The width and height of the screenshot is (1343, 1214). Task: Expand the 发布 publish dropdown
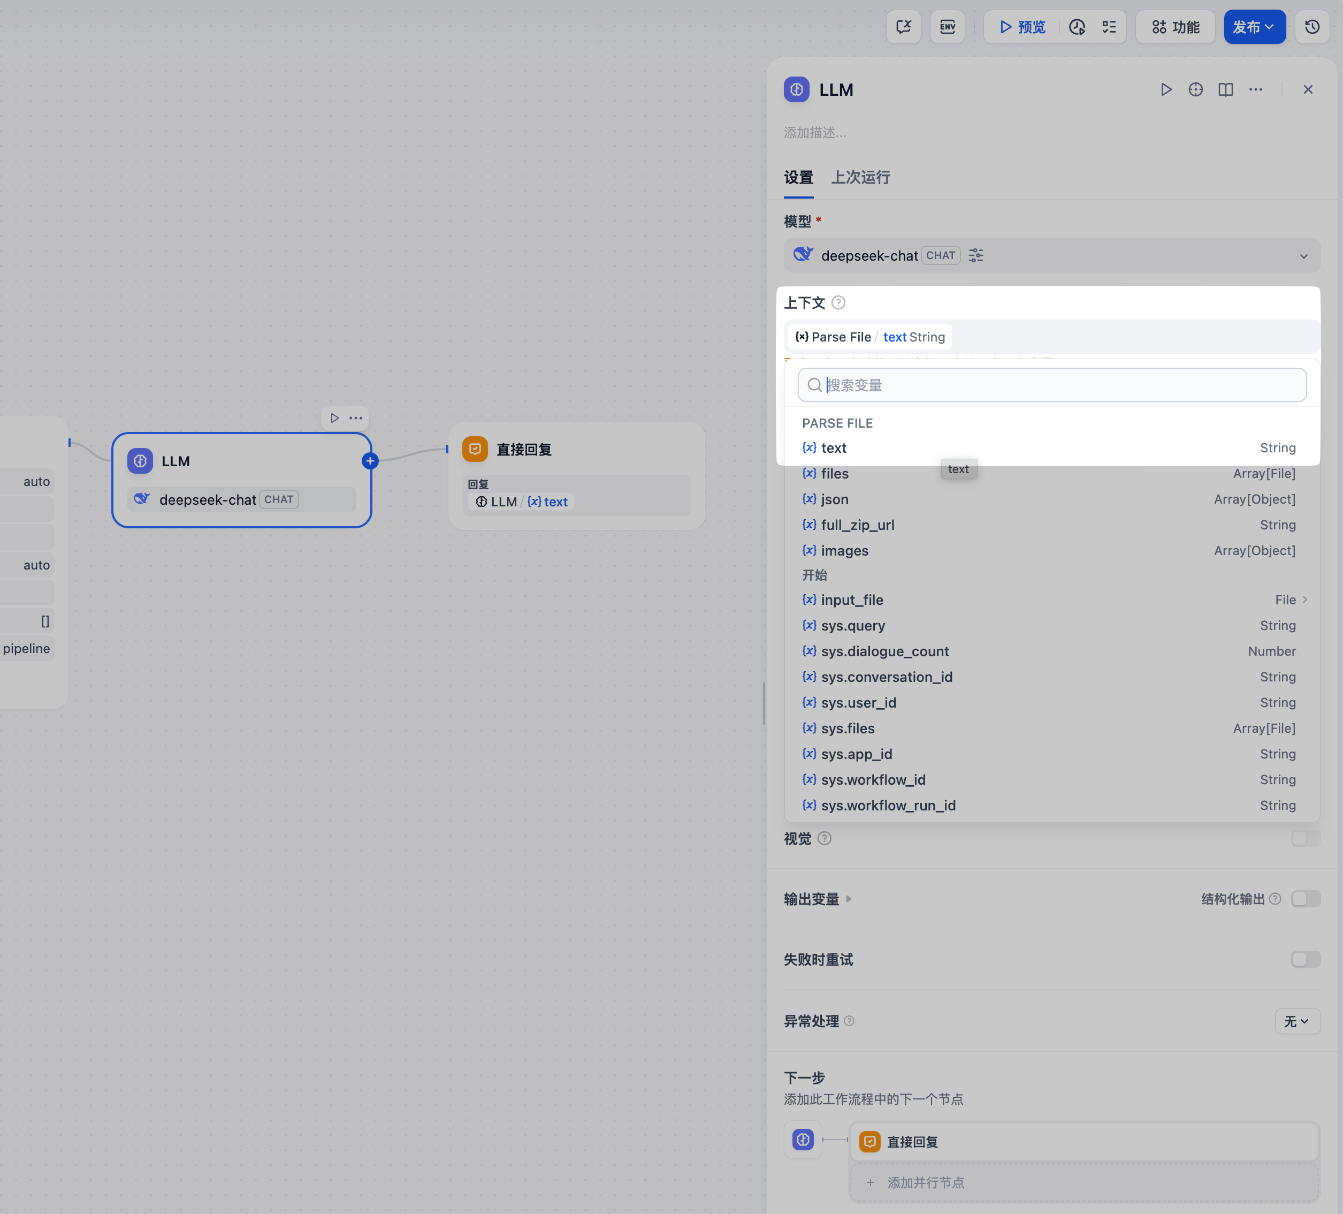(x=1254, y=27)
